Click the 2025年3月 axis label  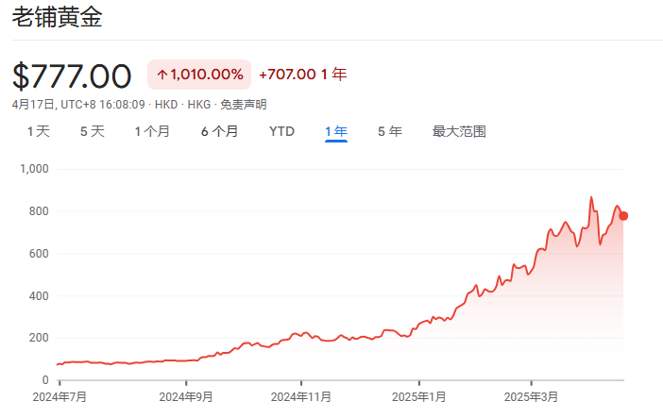pos(532,397)
